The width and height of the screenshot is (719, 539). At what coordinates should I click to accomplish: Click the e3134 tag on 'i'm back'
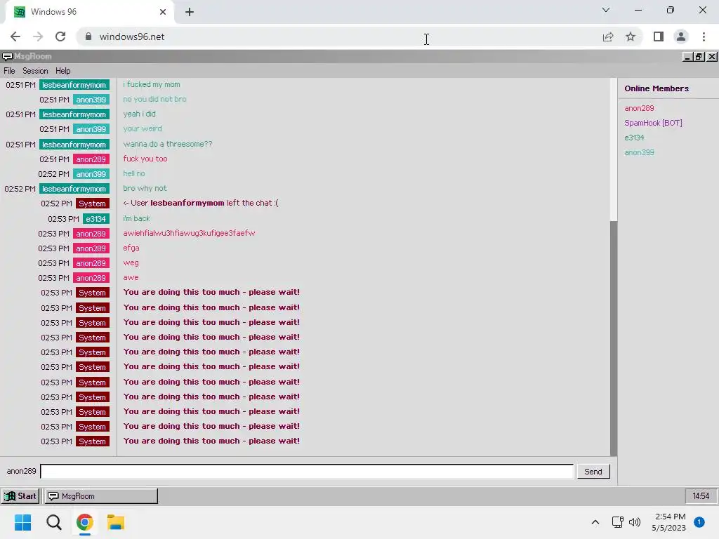(x=95, y=219)
